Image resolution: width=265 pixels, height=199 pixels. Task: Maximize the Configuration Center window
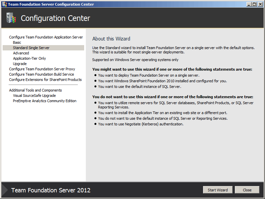click(x=254, y=4)
